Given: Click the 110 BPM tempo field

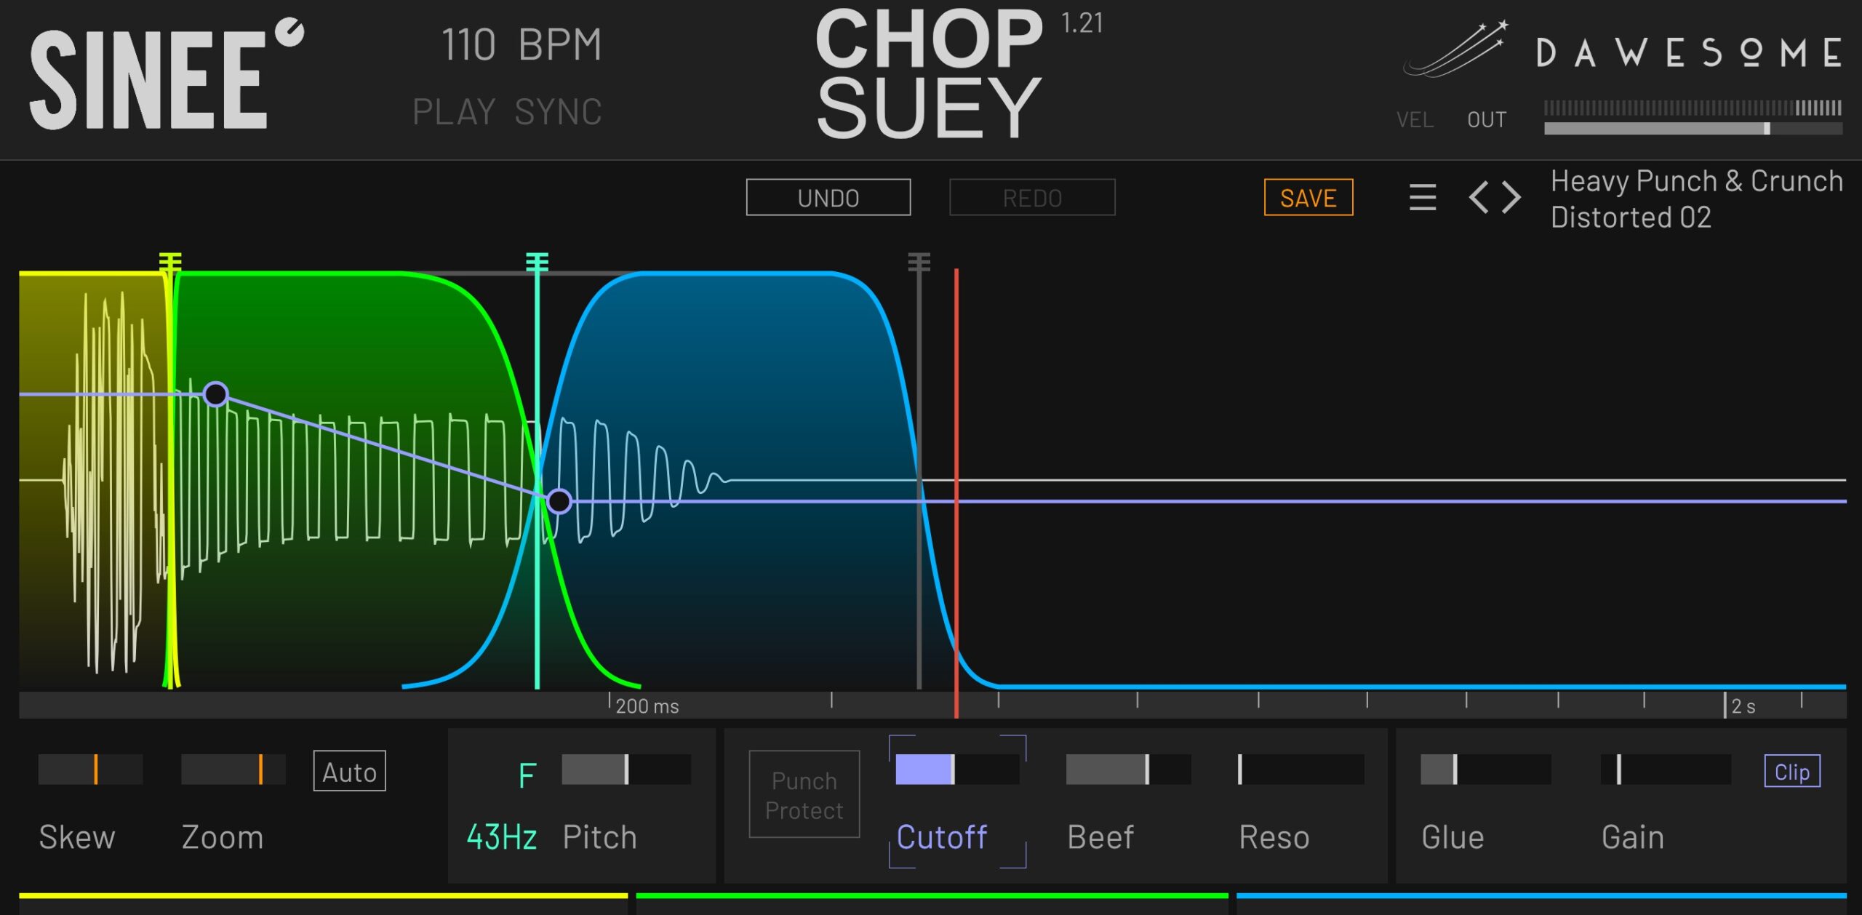Looking at the screenshot, I should [522, 45].
